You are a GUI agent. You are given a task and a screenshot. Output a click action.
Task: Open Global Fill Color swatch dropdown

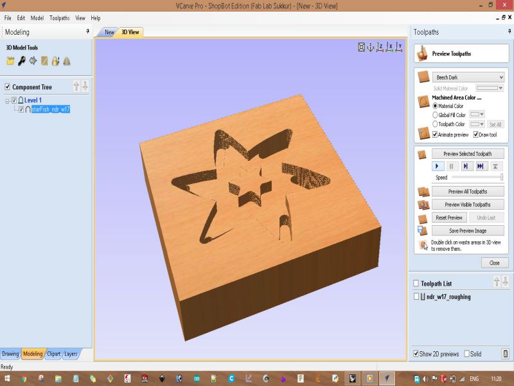pos(477,115)
